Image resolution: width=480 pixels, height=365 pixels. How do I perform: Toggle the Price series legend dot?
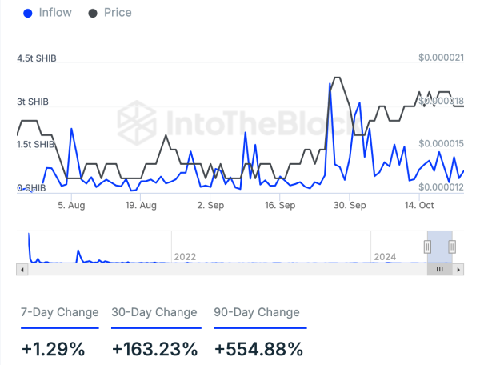[x=93, y=13]
